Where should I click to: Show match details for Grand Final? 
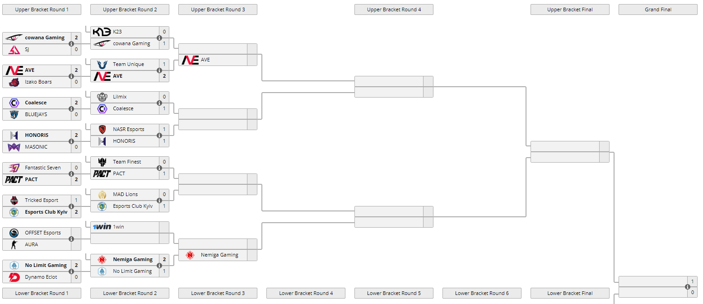[688, 287]
